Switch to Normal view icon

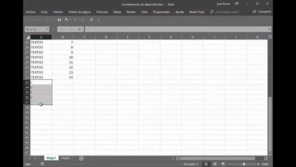coord(206,164)
